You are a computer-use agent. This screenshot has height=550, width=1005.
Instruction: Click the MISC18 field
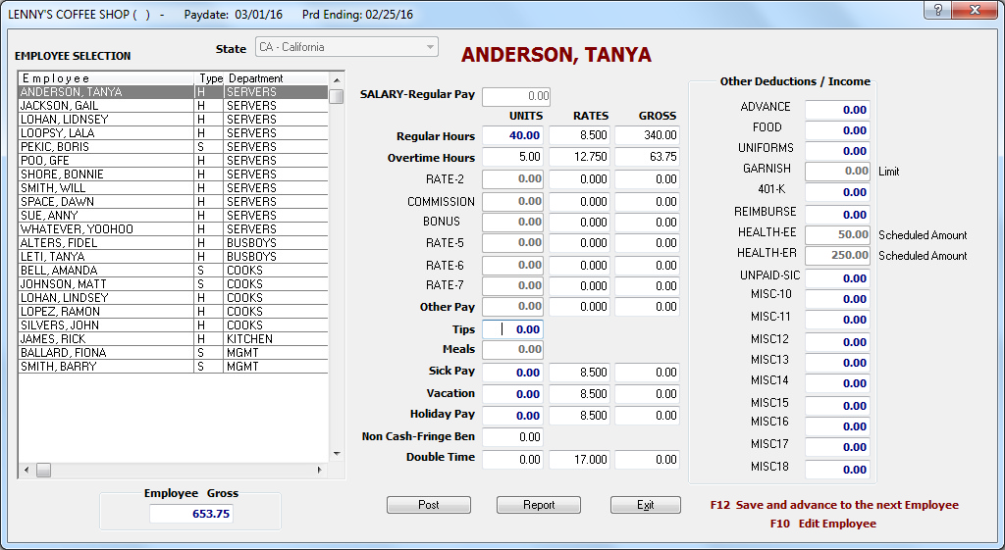tap(838, 470)
